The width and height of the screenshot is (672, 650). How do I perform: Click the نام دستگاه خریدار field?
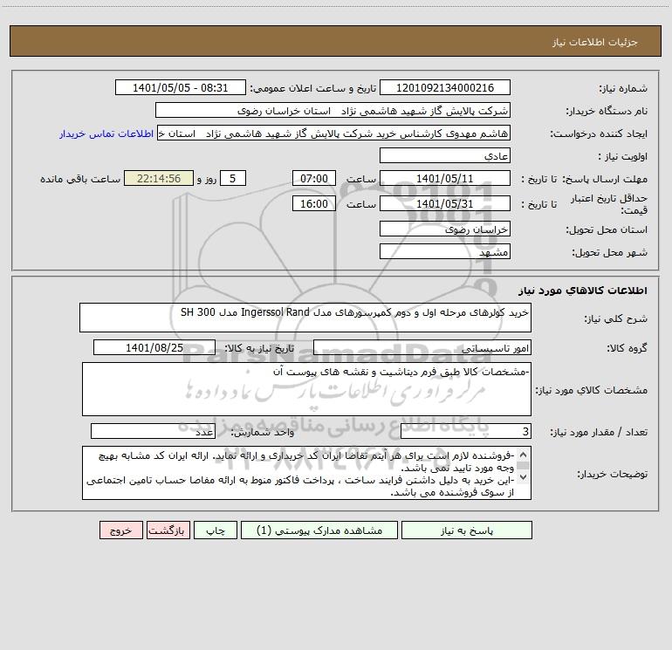tap(333, 110)
